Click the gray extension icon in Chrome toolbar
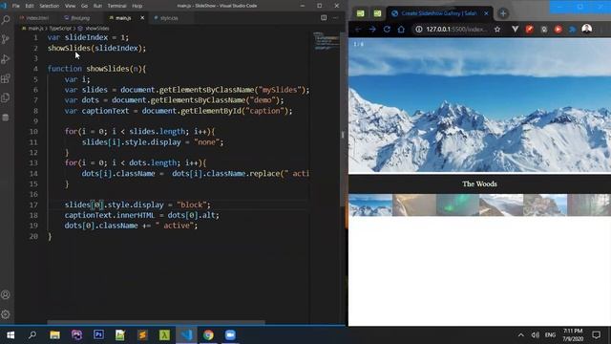This screenshot has height=344, width=611. [x=543, y=30]
